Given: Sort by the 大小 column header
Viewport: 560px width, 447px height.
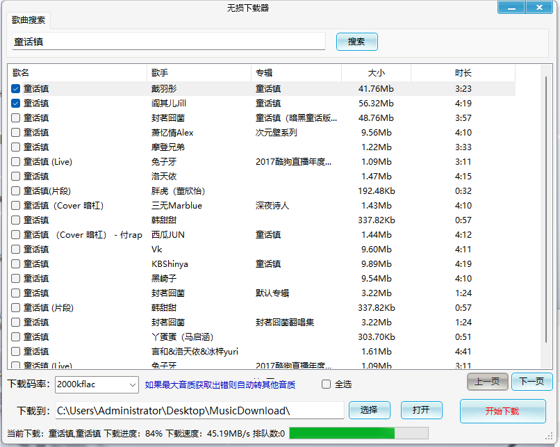Looking at the screenshot, I should (379, 73).
